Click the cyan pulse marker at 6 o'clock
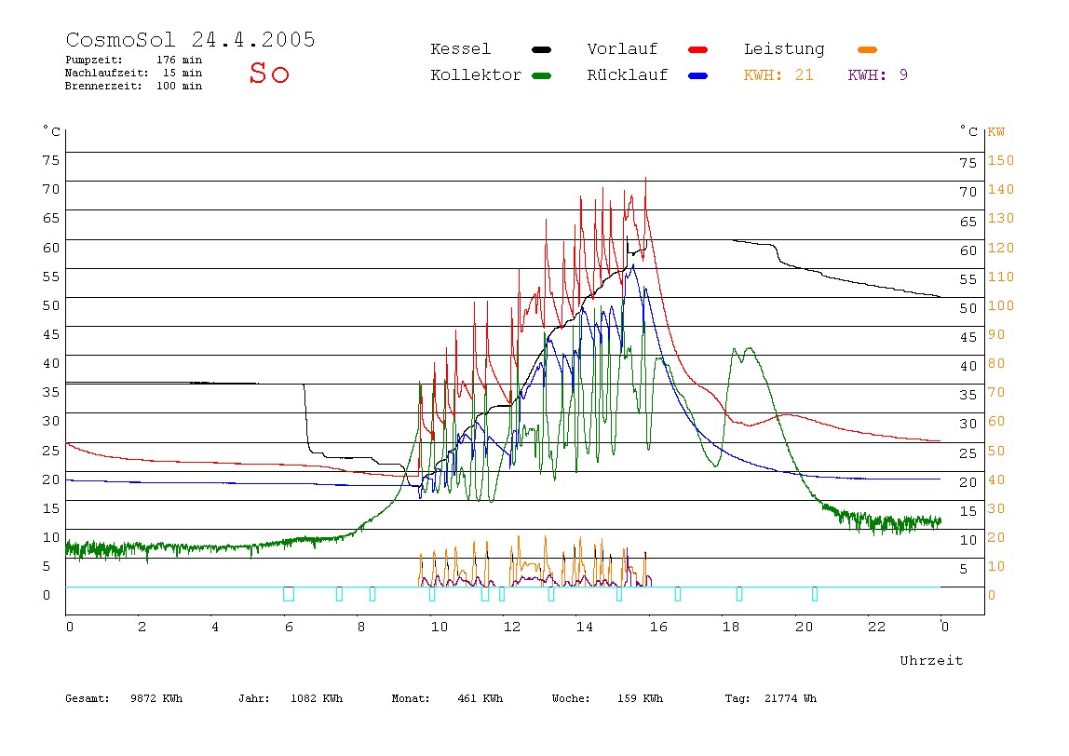This screenshot has width=1069, height=756. 289,594
